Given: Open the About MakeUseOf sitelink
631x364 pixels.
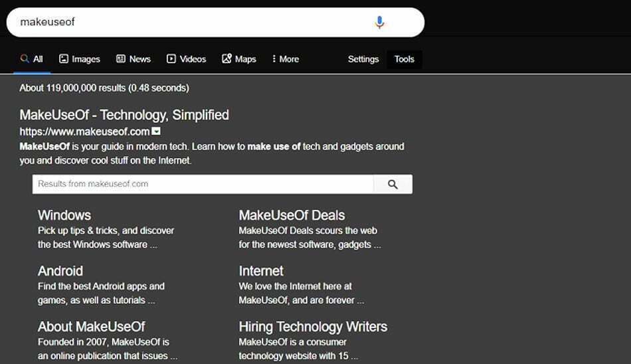Looking at the screenshot, I should (x=92, y=327).
